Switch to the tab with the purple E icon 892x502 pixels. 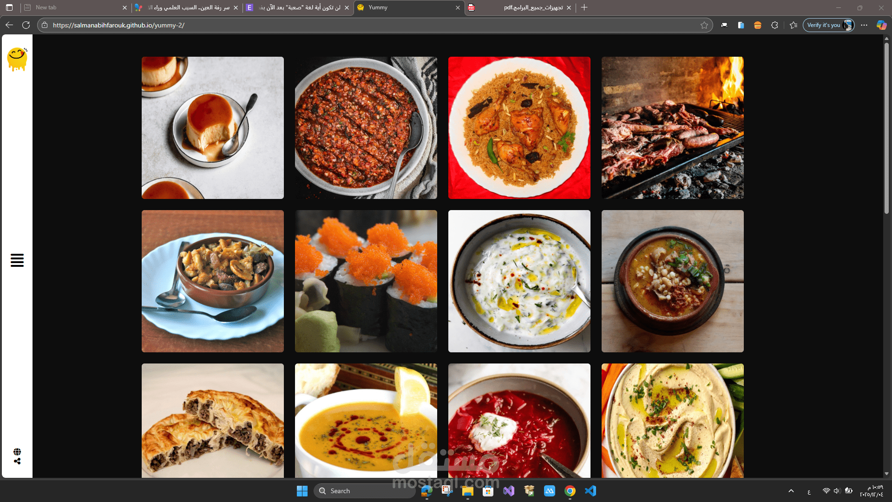pos(297,7)
